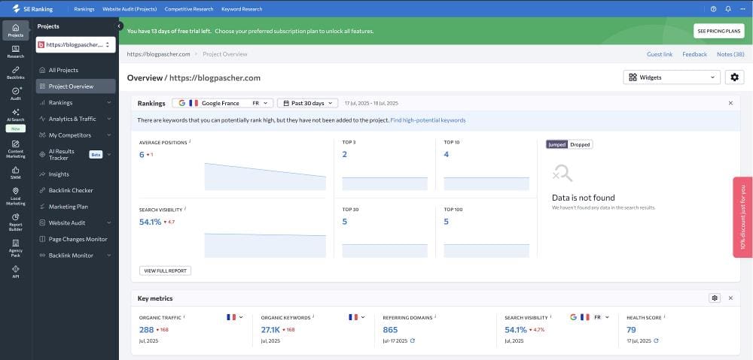Open the Google France search engine dropdown
Viewport: 753px width, 360px height.
(x=223, y=103)
